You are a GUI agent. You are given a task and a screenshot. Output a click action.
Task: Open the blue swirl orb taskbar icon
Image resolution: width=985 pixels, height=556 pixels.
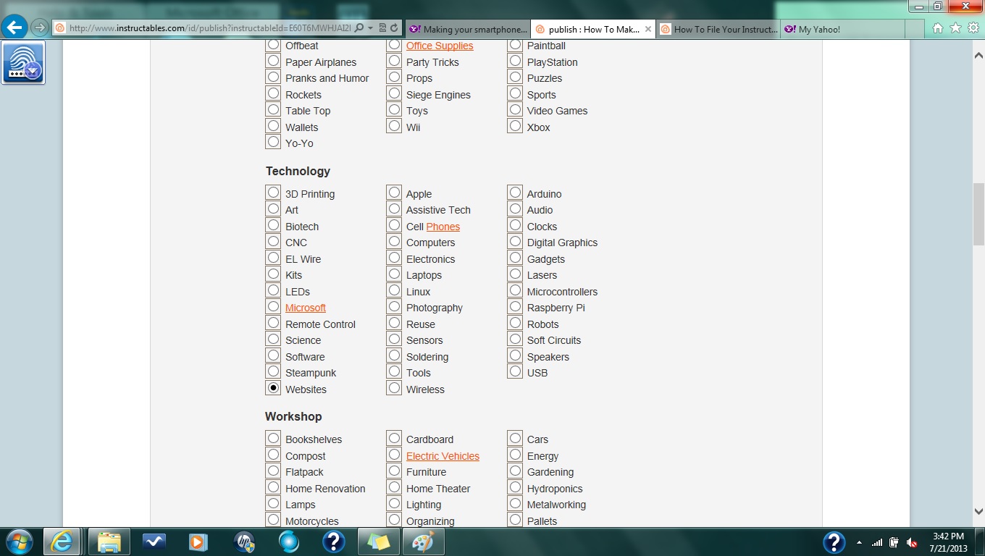tap(288, 542)
